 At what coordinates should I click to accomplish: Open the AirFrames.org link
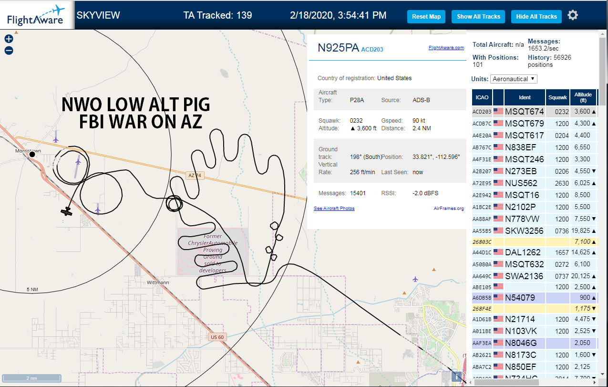[x=449, y=209]
